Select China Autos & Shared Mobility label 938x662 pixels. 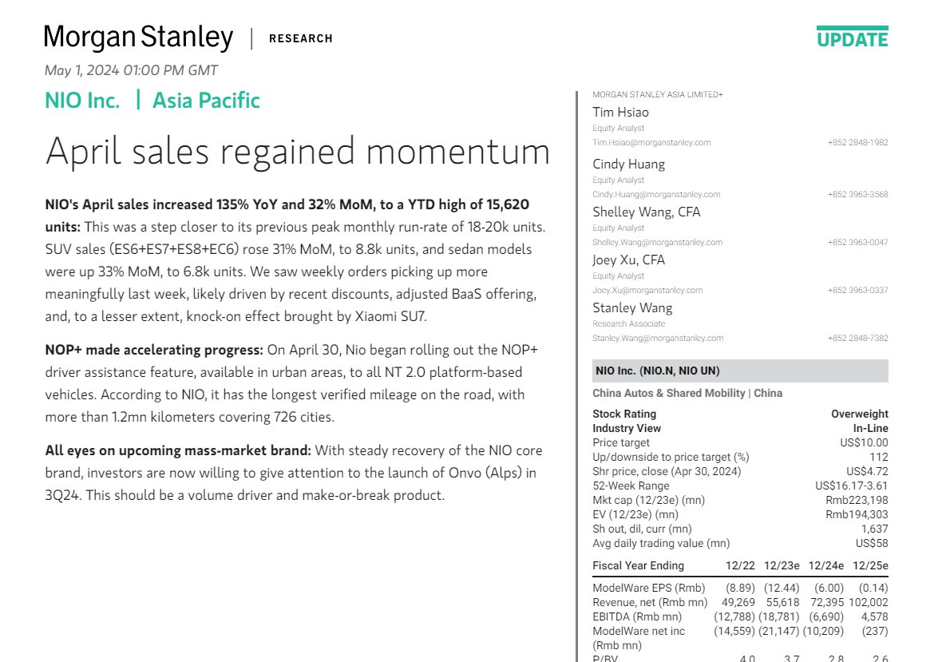coord(669,393)
